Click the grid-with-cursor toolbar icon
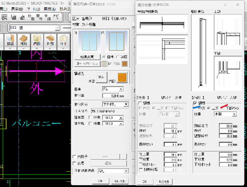The image size is (247, 187). [4, 17]
